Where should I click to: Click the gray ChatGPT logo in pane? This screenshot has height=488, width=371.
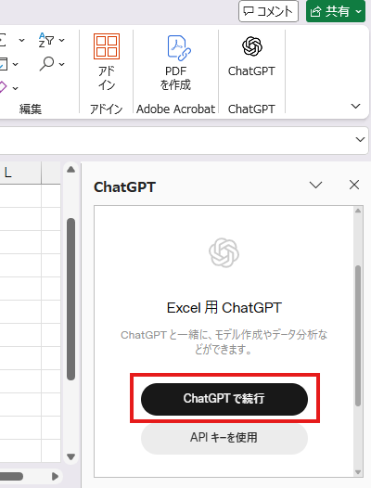click(x=224, y=252)
